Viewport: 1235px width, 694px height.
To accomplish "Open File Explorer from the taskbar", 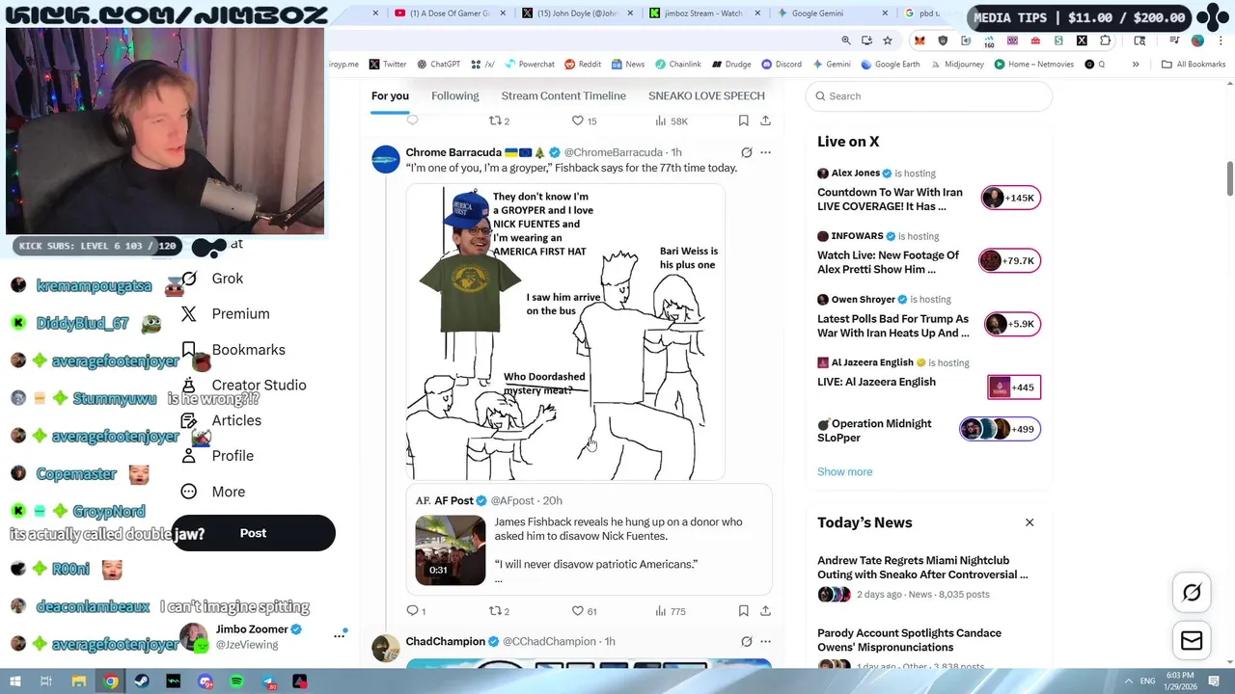I will [79, 681].
